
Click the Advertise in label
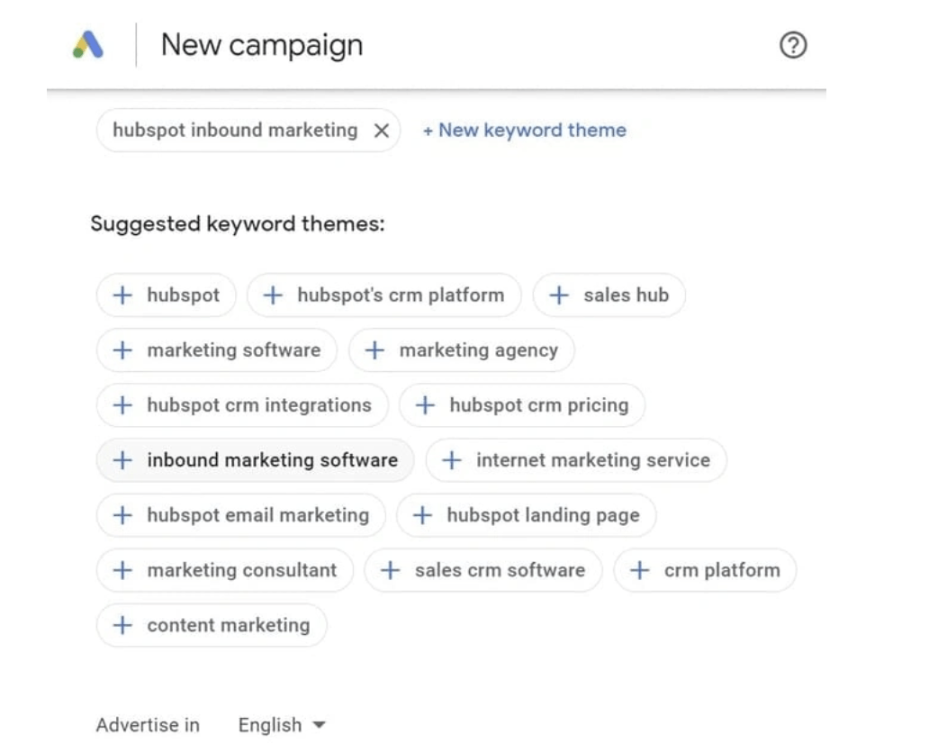coord(148,725)
